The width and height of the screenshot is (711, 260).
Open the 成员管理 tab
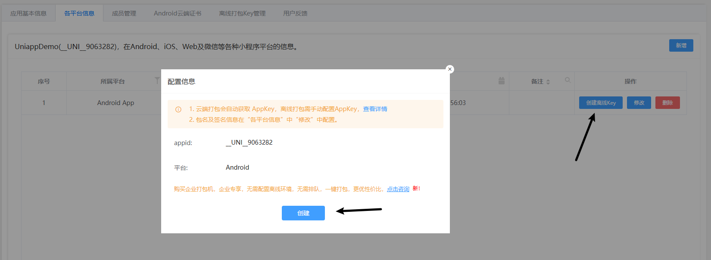click(124, 13)
